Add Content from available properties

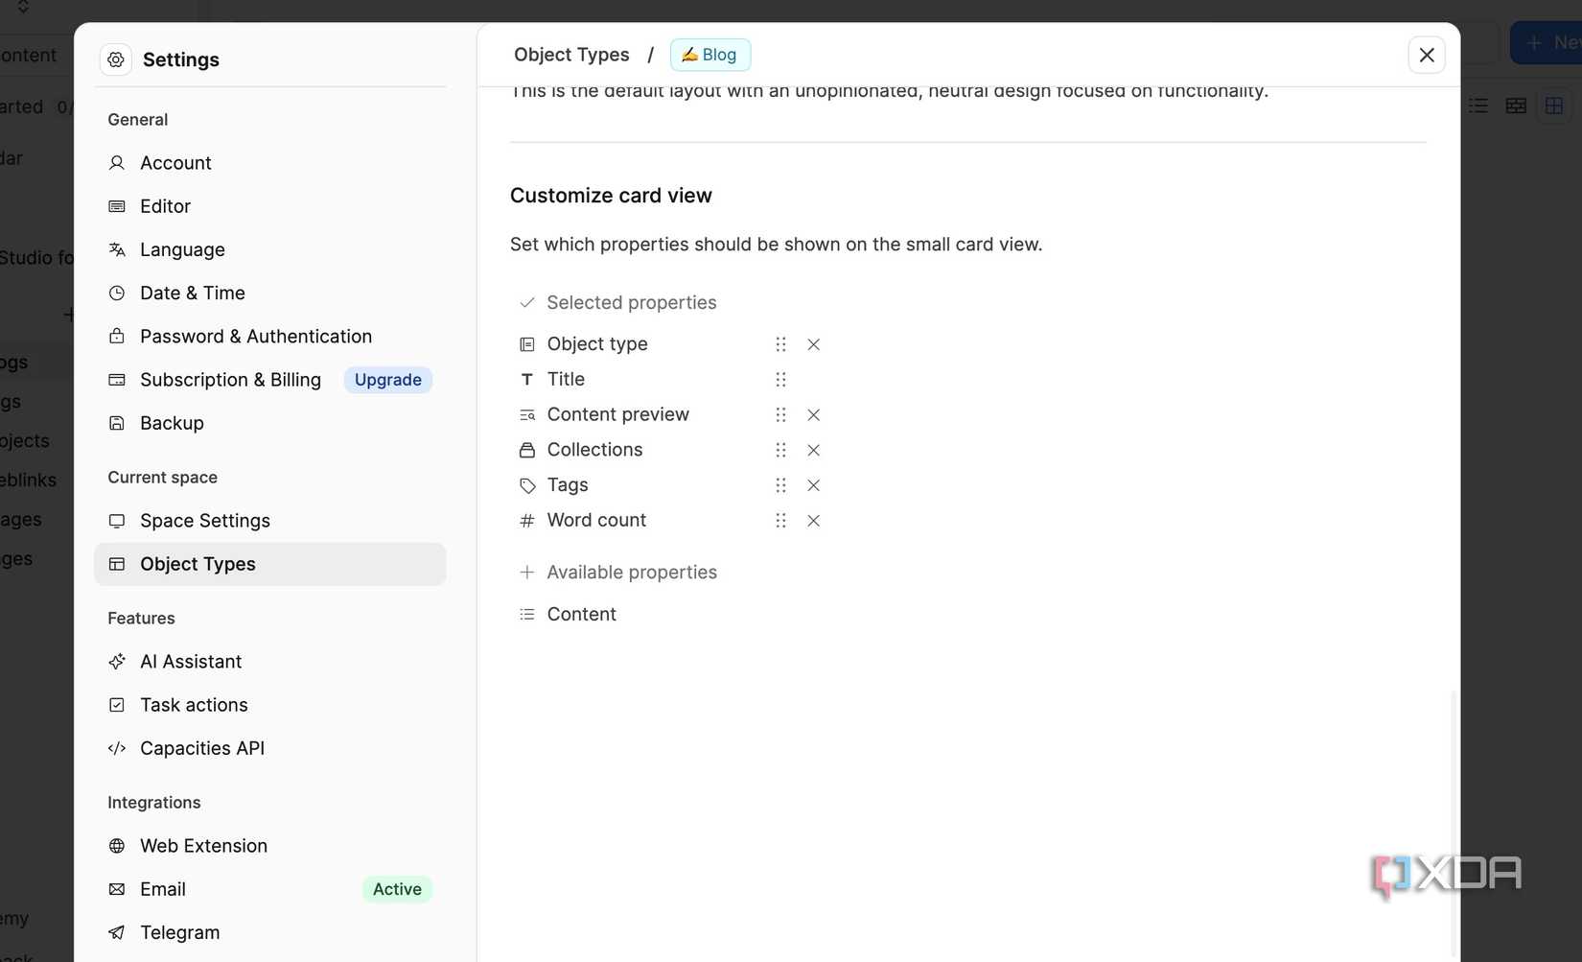point(581,614)
